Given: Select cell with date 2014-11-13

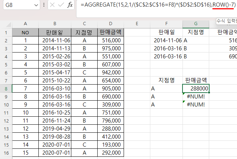Looking at the screenshot, I should coord(55,49).
